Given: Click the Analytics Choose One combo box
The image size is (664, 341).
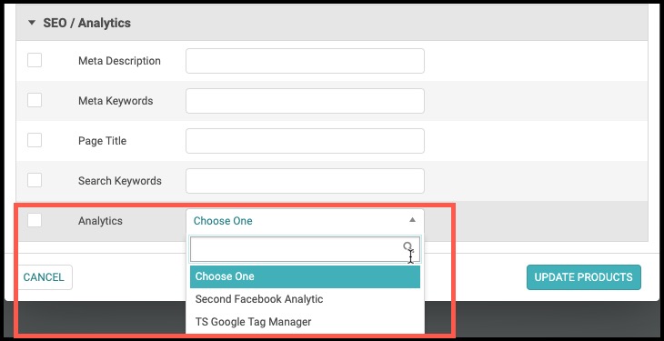Looking at the screenshot, I should tap(305, 221).
